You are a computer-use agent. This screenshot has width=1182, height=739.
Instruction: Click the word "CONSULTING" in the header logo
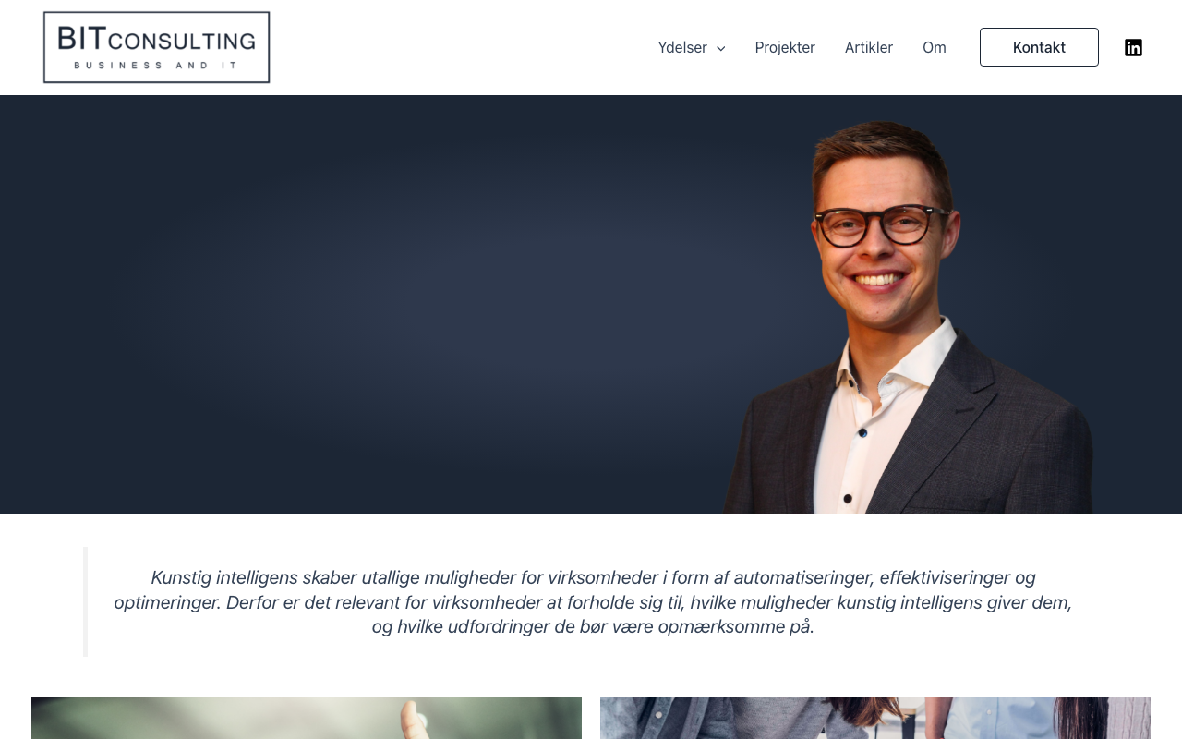click(182, 41)
